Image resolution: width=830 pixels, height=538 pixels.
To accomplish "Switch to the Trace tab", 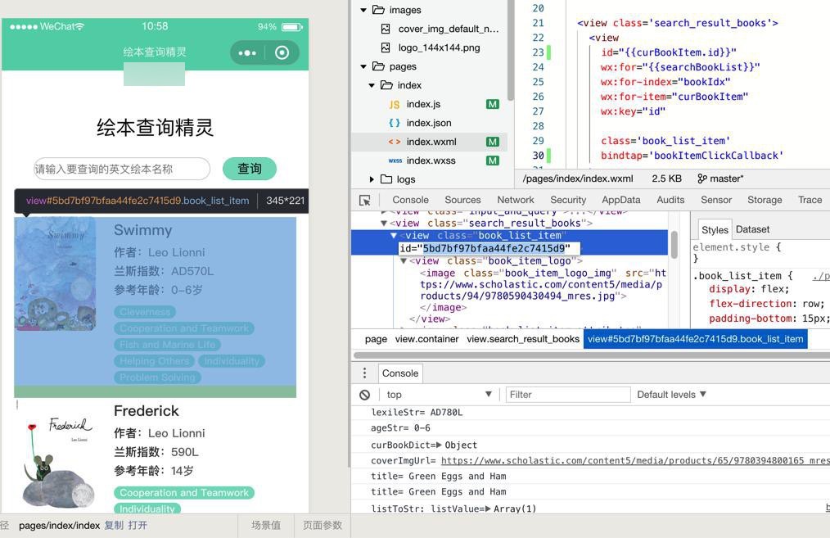I will click(x=810, y=200).
